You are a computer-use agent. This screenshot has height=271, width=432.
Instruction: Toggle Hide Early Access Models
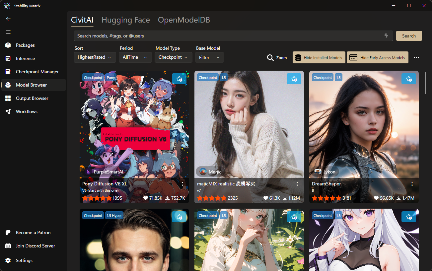point(378,57)
